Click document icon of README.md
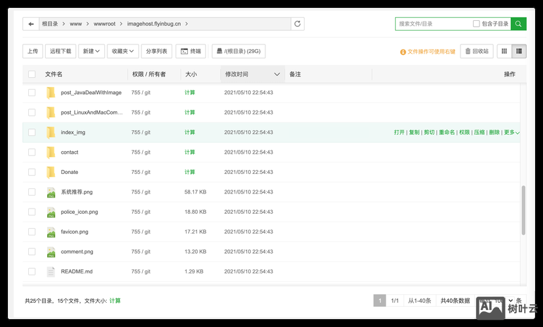The height and width of the screenshot is (327, 543). click(x=51, y=271)
